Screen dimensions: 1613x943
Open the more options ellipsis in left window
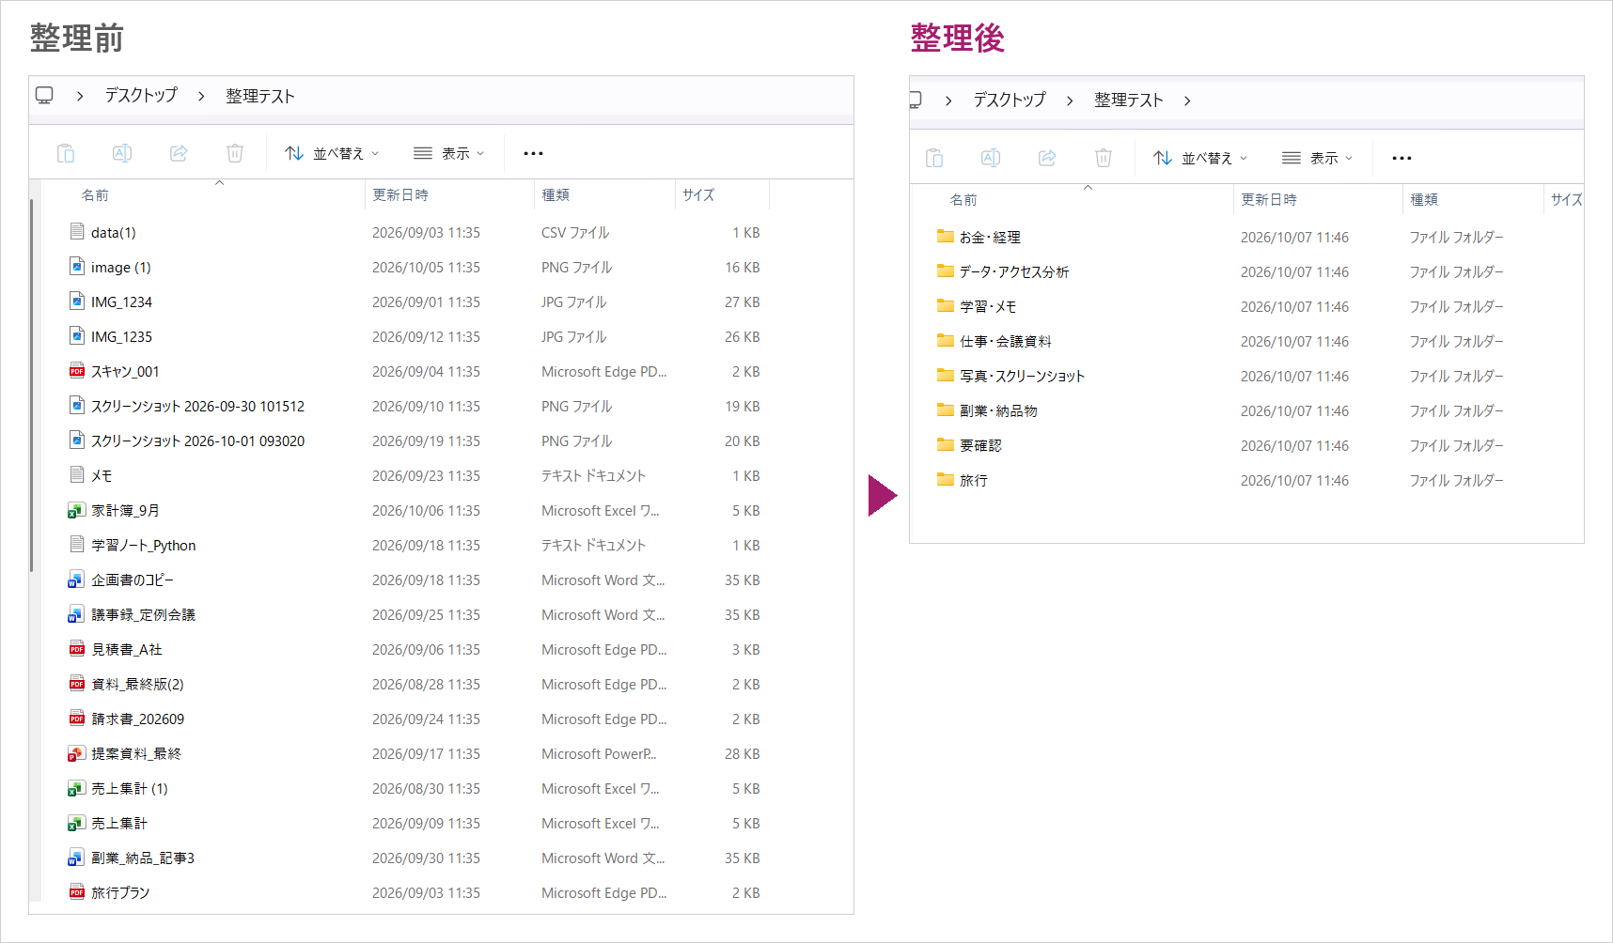[x=533, y=153]
